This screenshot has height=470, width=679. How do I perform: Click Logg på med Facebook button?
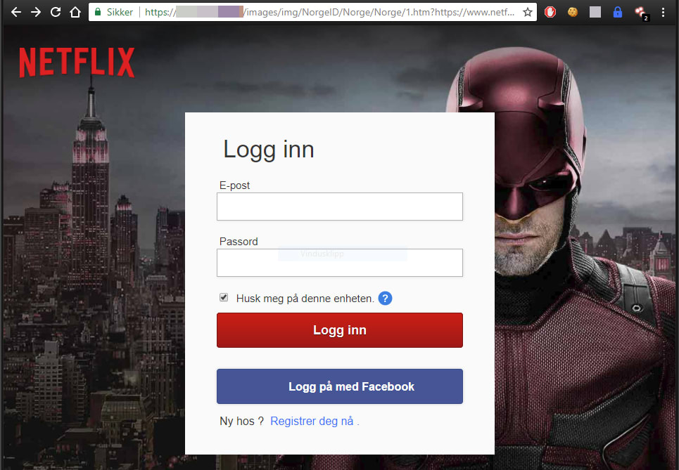[339, 386]
